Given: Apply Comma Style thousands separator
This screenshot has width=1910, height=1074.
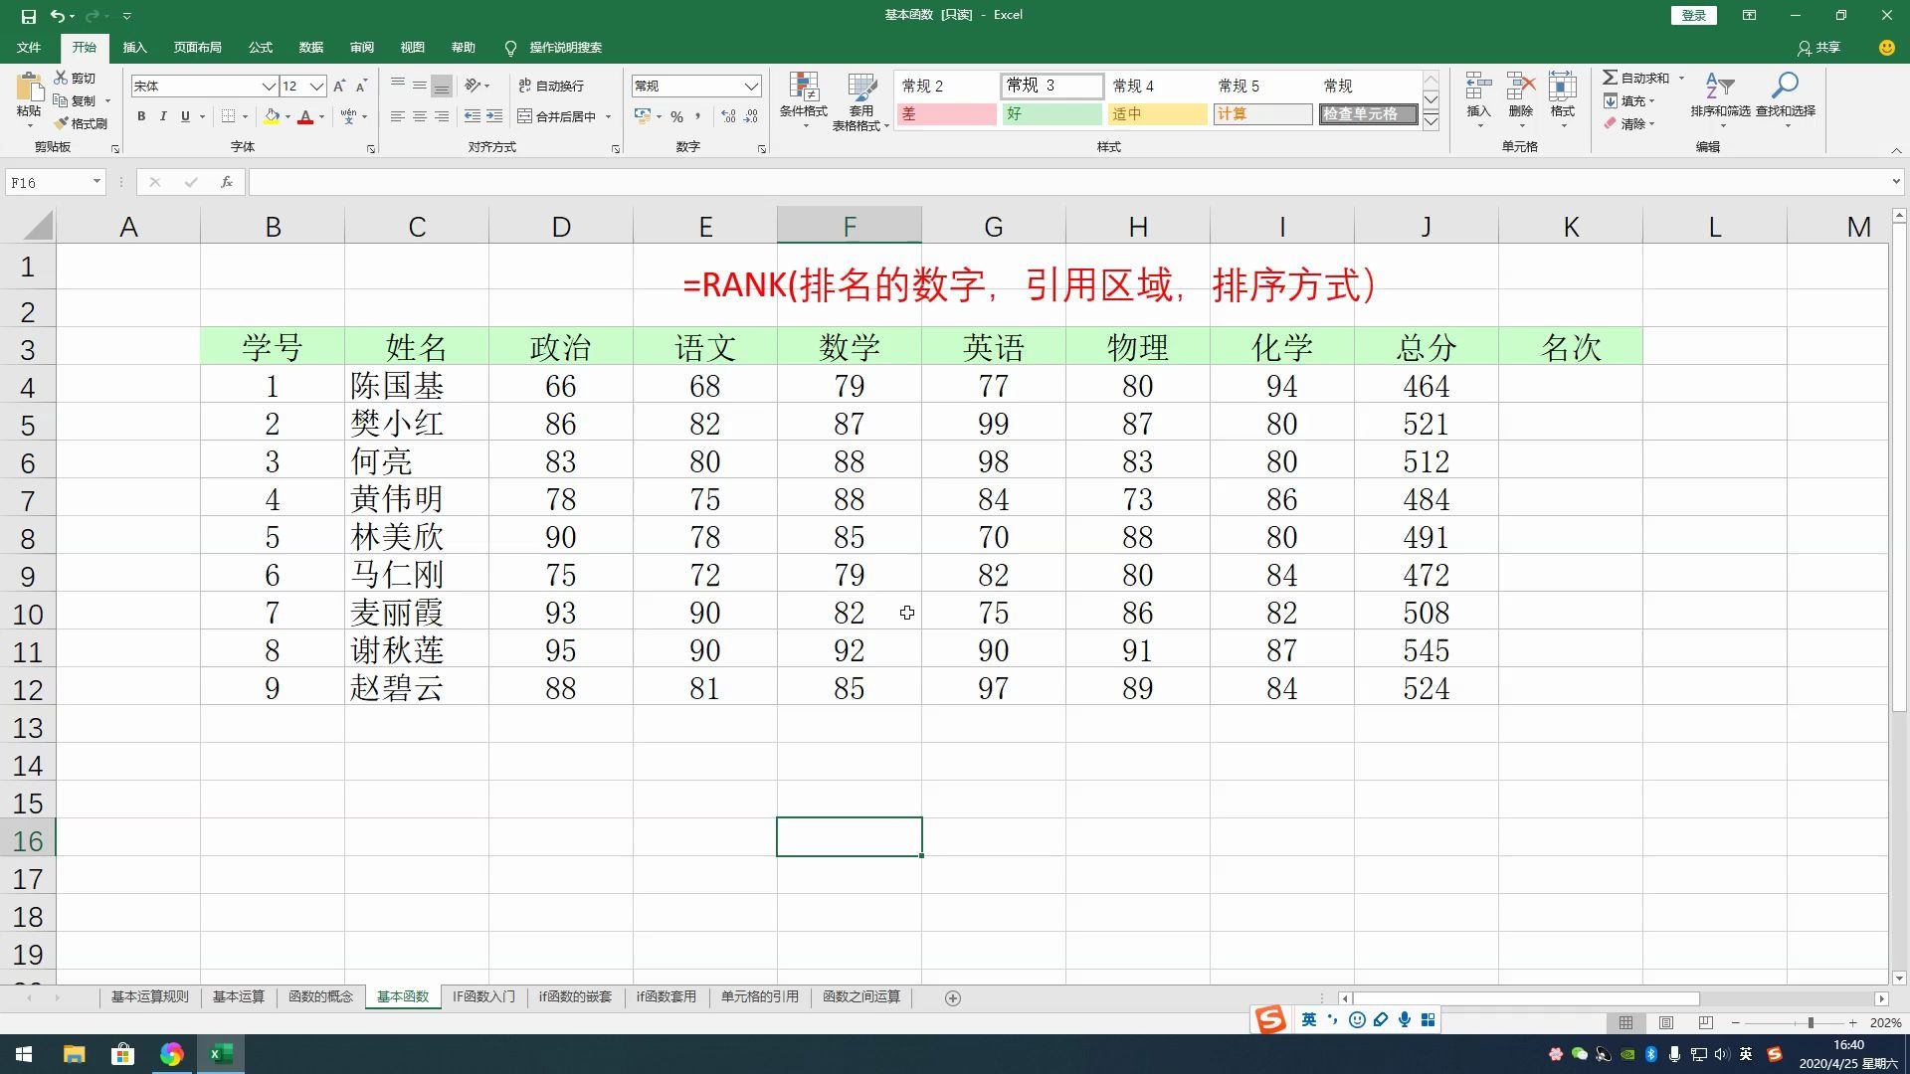Looking at the screenshot, I should click(698, 116).
